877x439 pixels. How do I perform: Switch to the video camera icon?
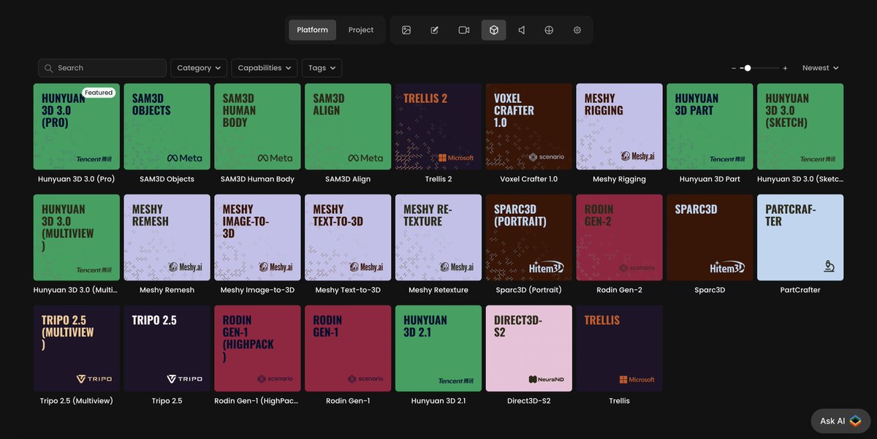(464, 30)
